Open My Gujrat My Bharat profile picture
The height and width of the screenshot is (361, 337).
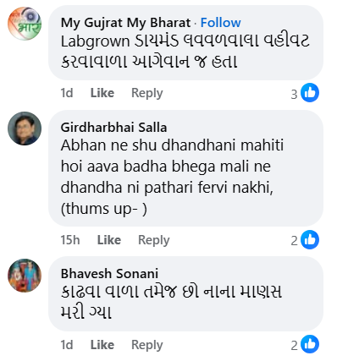(x=25, y=24)
